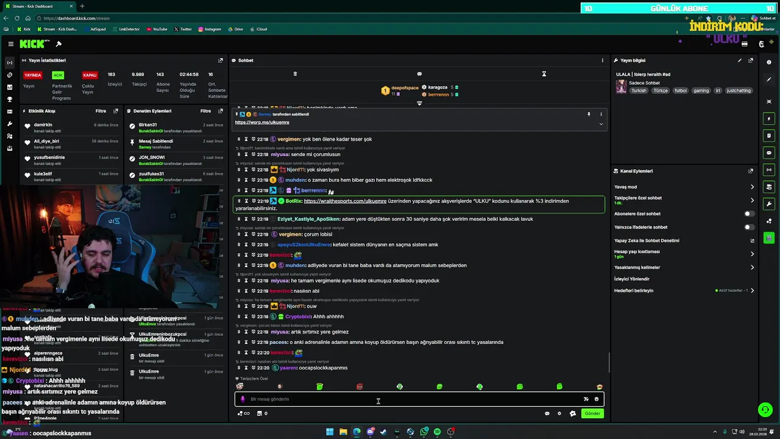Open chat settings gear below message box
Screen dimensions: 780x439
click(x=559, y=413)
